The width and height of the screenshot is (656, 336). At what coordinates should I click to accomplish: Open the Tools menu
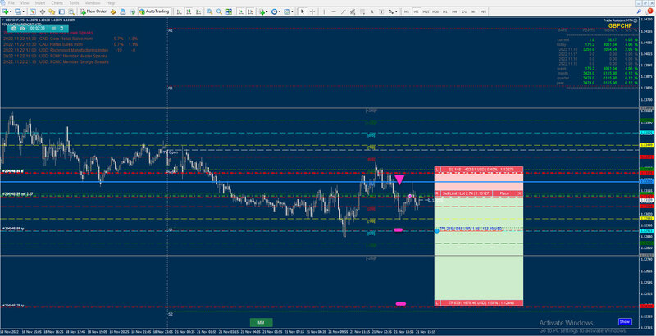74,3
